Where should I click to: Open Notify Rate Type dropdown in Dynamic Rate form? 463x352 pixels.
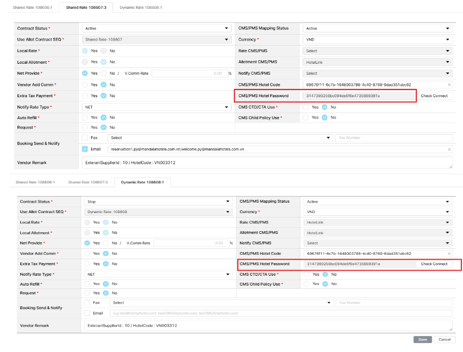point(158,275)
